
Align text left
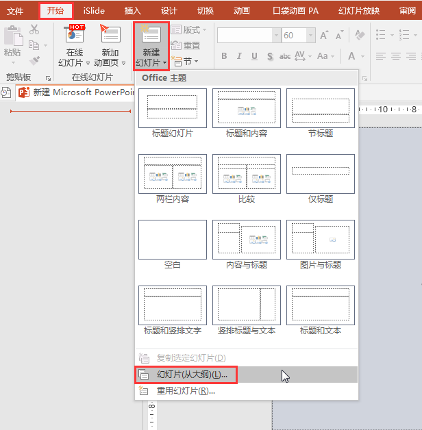click(x=381, y=56)
